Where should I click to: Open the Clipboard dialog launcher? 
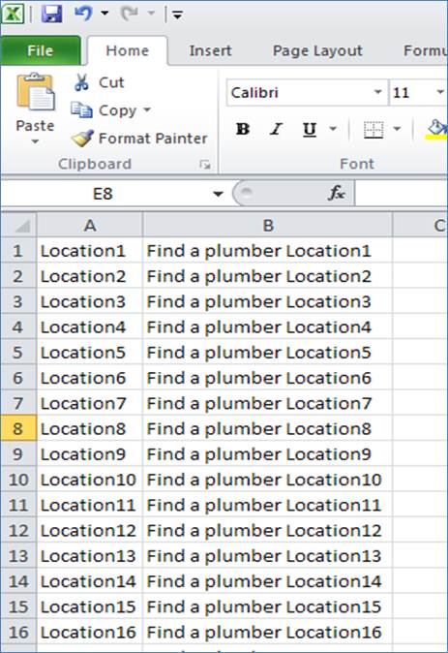click(205, 165)
